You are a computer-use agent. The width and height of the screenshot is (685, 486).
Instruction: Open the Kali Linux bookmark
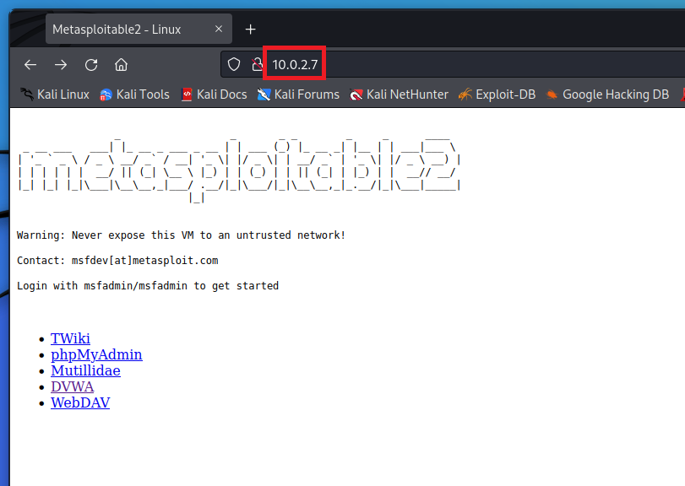tap(55, 94)
